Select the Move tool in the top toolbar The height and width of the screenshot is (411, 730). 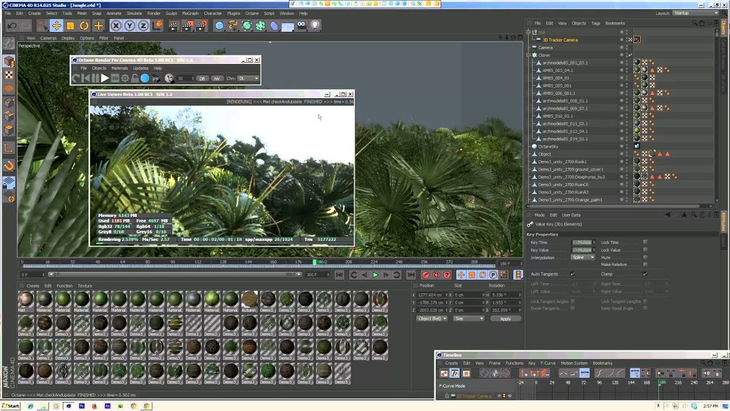[56, 26]
